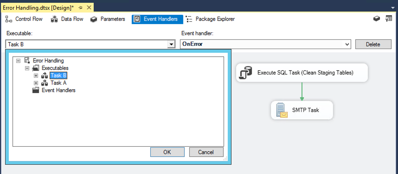
Task: Click the Parameters diamond icon
Action: [93, 19]
